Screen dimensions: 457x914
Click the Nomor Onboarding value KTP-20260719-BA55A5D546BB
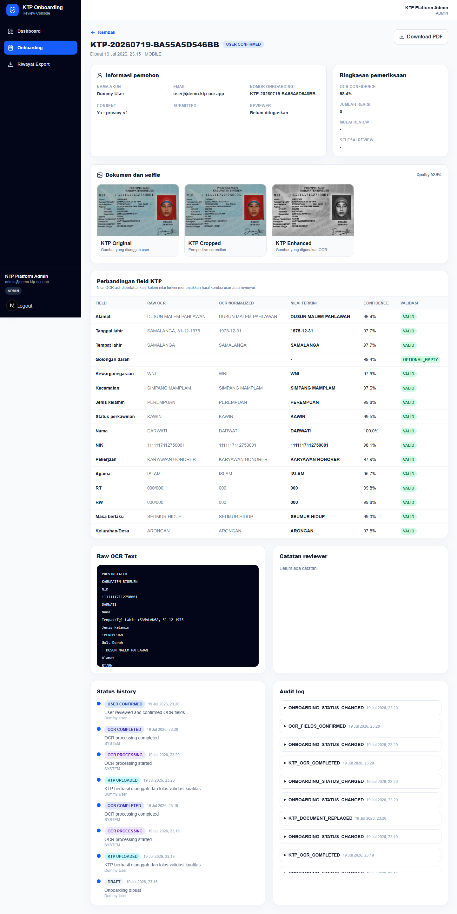(x=282, y=94)
